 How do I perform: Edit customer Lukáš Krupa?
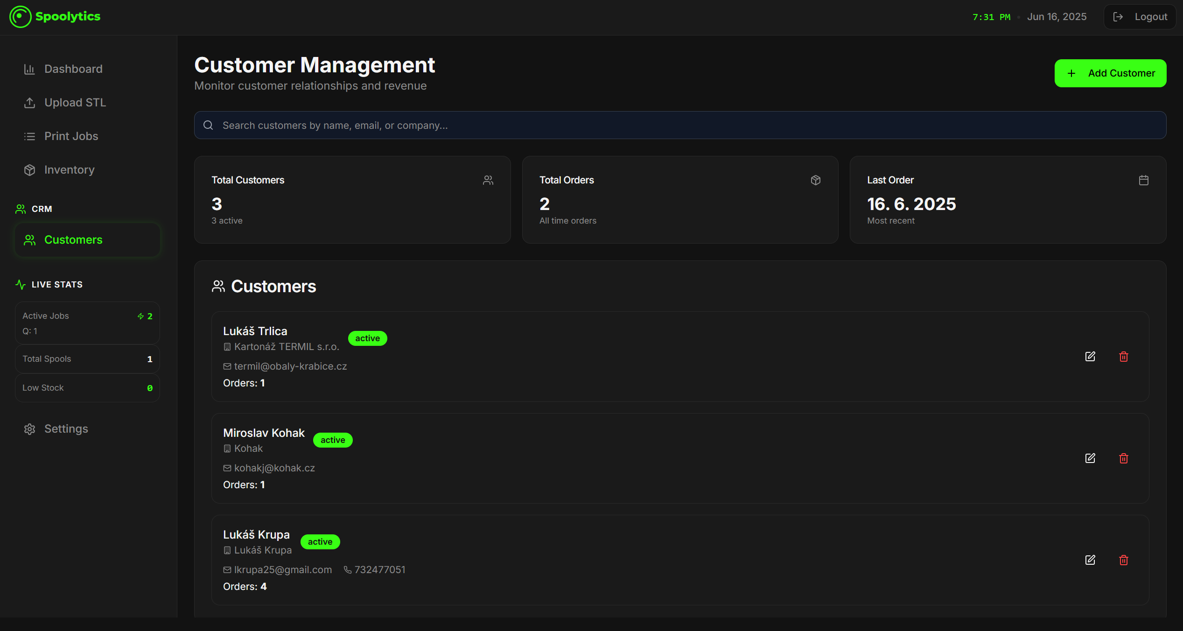click(1090, 560)
